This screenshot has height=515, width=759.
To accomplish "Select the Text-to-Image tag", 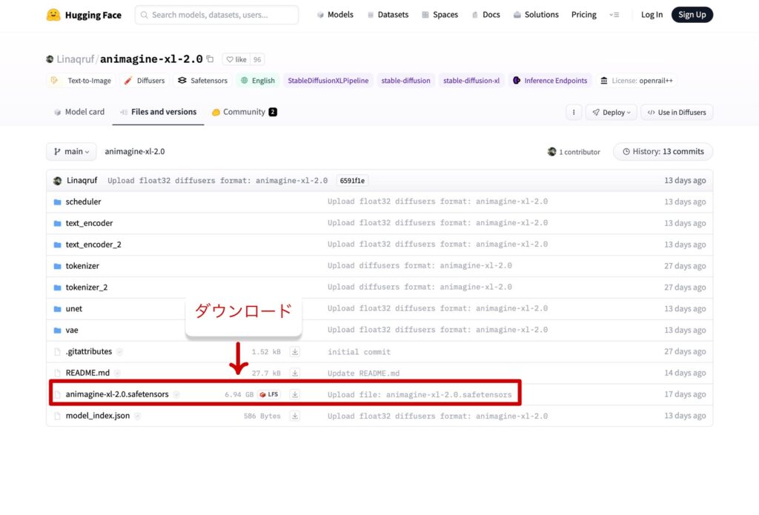I will (x=81, y=81).
